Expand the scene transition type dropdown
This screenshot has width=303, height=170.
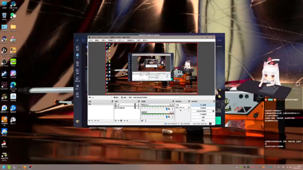coord(183,105)
